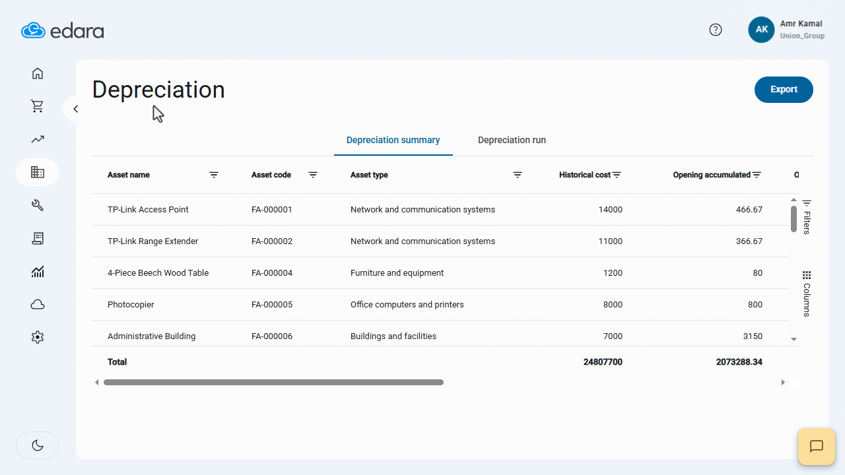This screenshot has height=475, width=845.
Task: Switch to the Depreciation summary tab
Action: tap(393, 140)
